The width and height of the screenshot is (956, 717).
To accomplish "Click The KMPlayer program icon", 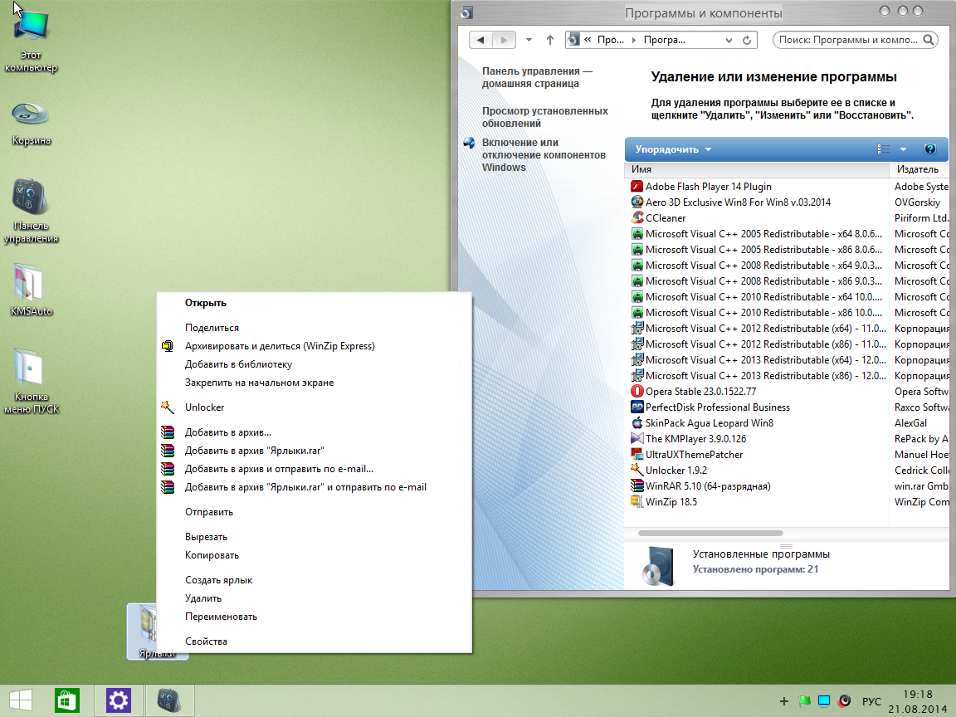I will (637, 439).
